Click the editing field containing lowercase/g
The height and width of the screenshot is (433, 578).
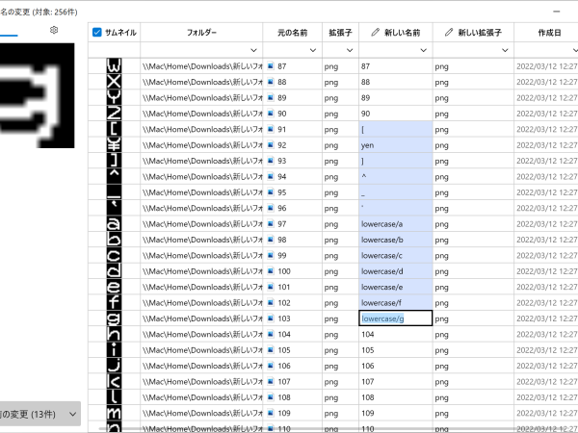396,318
